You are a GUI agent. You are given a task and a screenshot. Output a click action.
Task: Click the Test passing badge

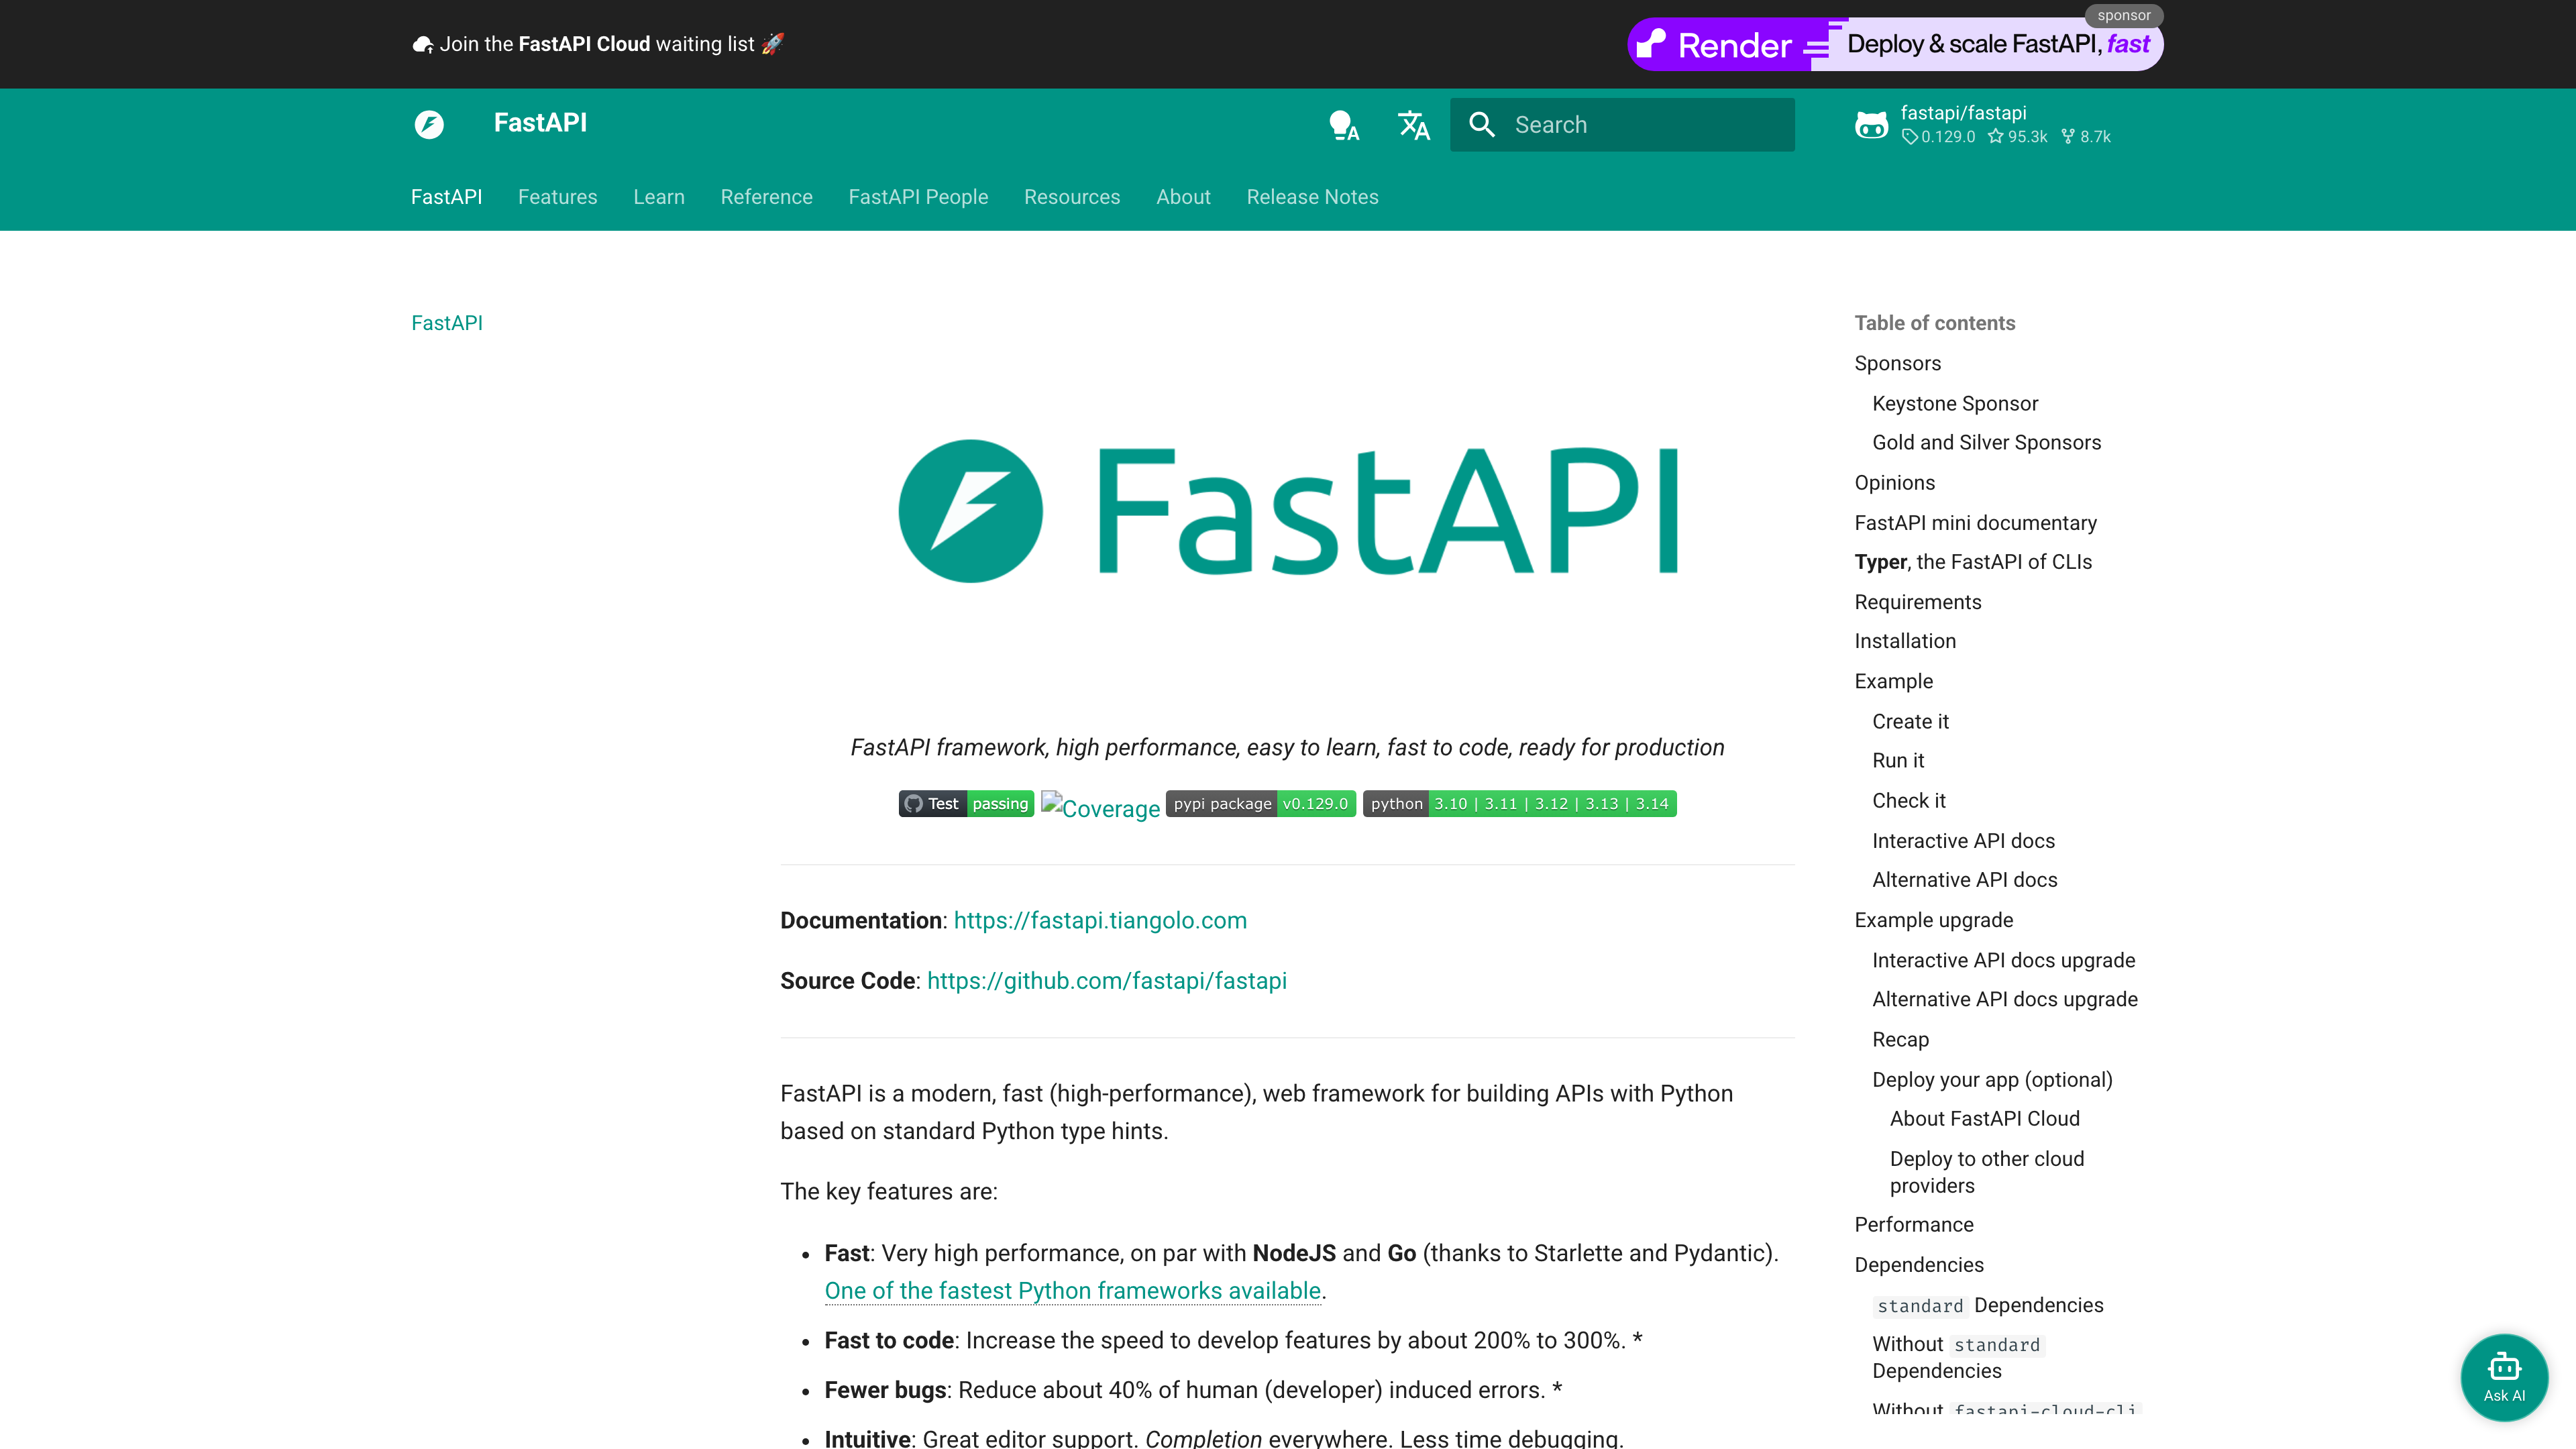click(x=966, y=803)
